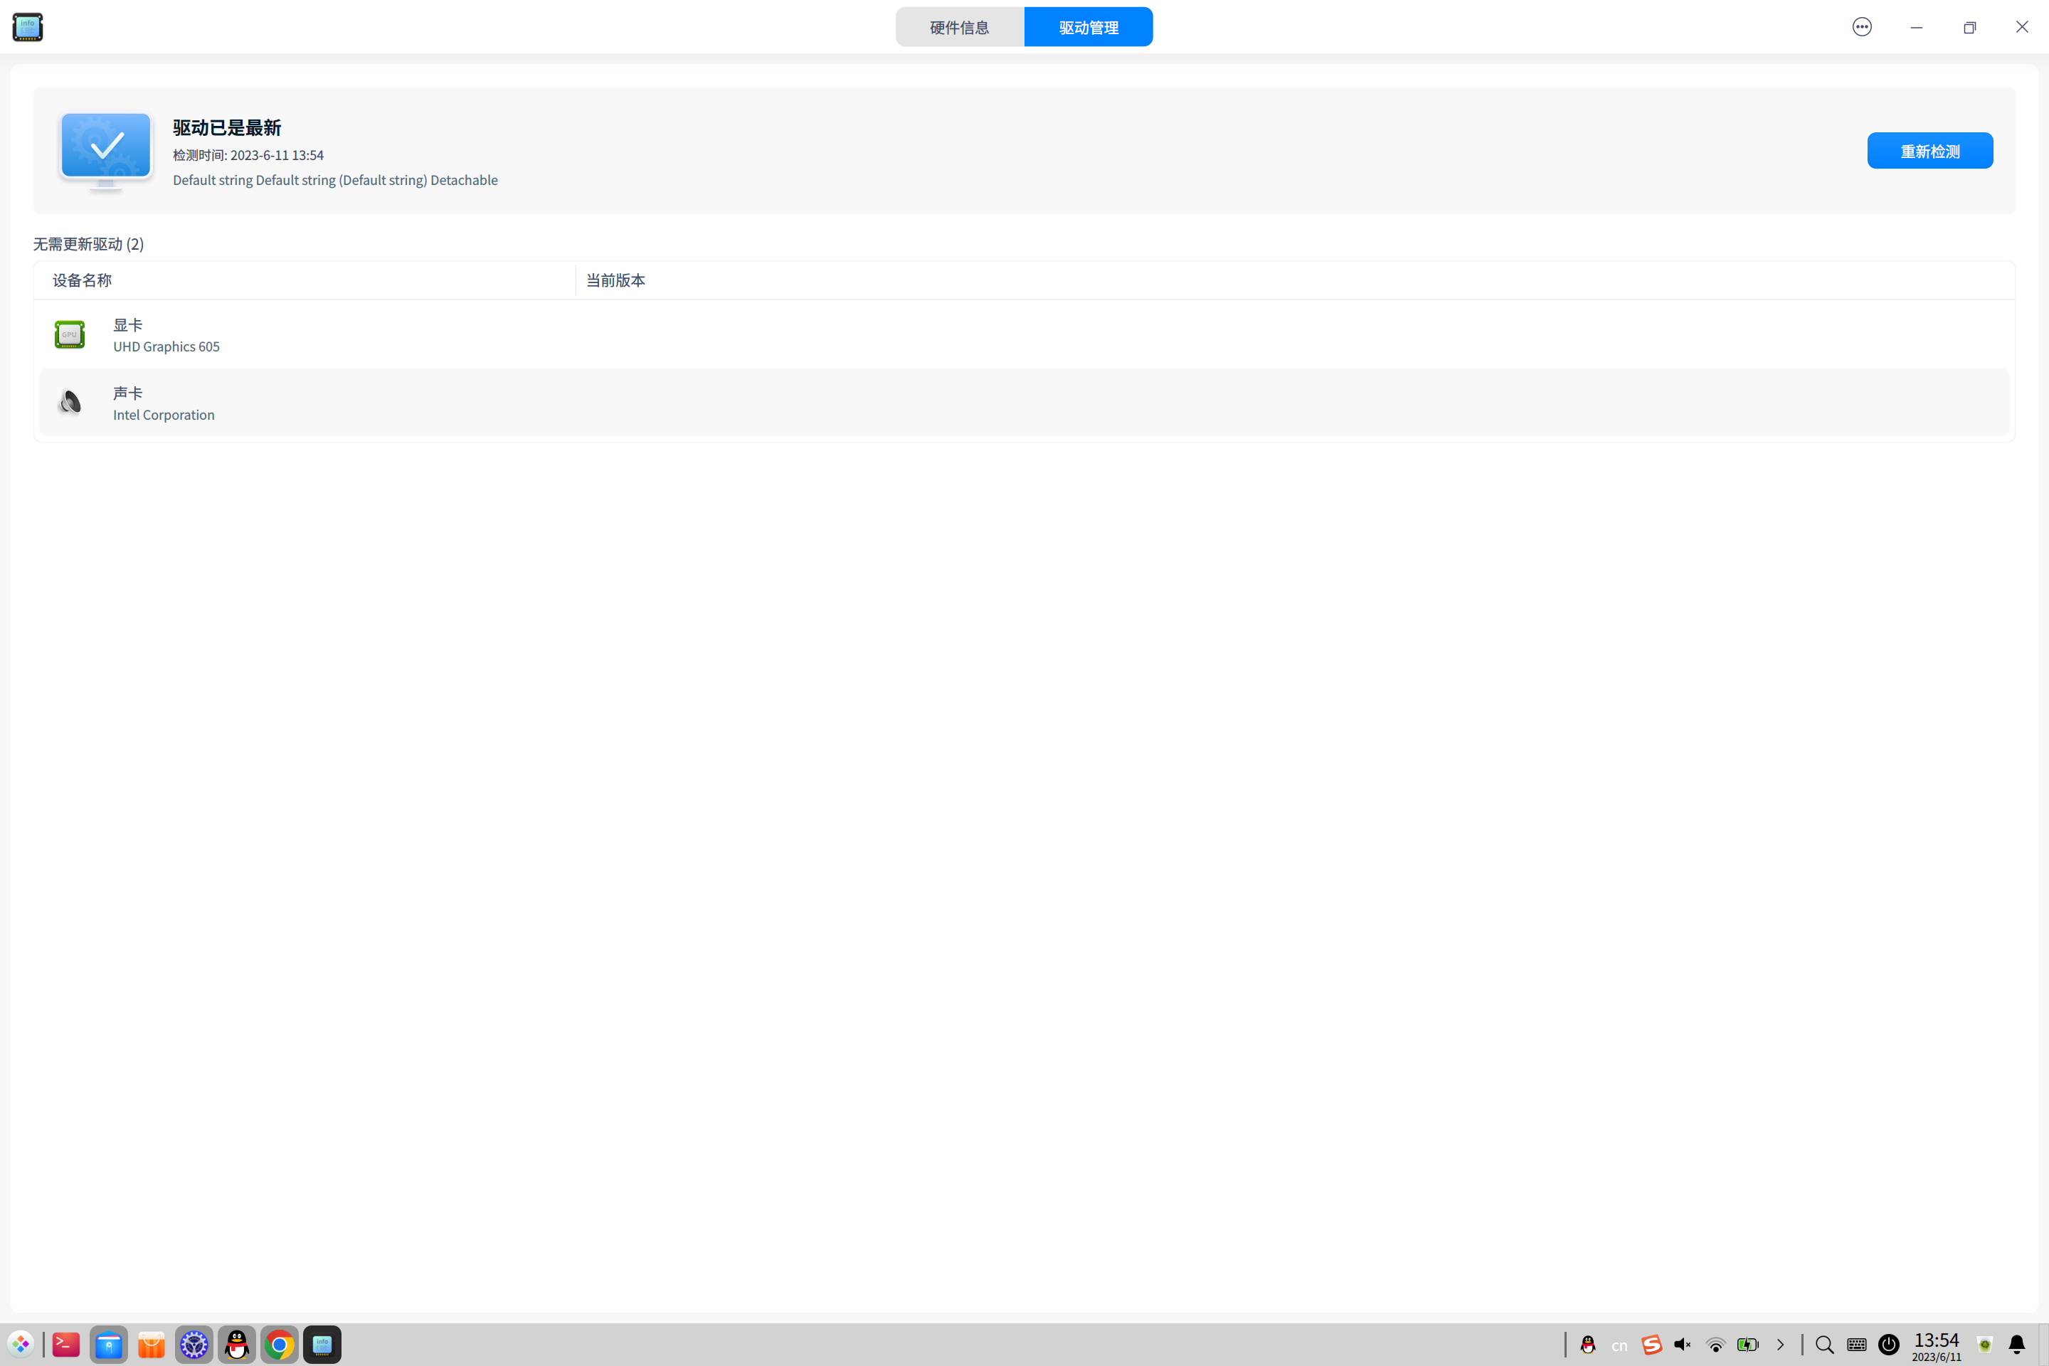
Task: Select the 驱动管理 tab
Action: pyautogui.click(x=1088, y=27)
